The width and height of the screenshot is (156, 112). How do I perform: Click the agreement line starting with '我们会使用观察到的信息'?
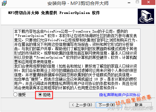coord(76,66)
